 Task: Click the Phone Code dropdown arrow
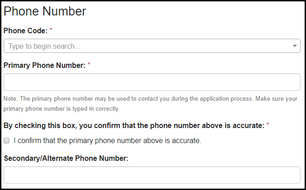(295, 46)
